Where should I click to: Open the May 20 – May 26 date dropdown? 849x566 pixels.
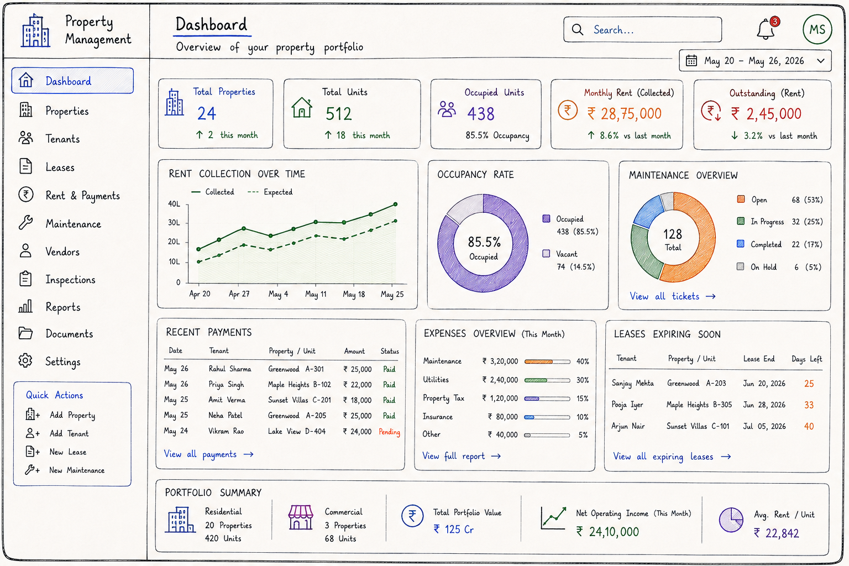tap(755, 61)
